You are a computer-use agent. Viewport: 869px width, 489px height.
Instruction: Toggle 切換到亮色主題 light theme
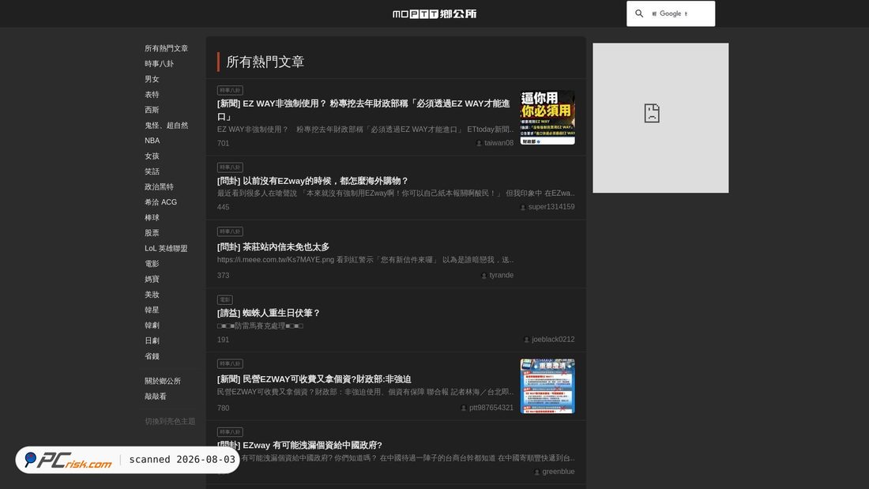coord(170,421)
